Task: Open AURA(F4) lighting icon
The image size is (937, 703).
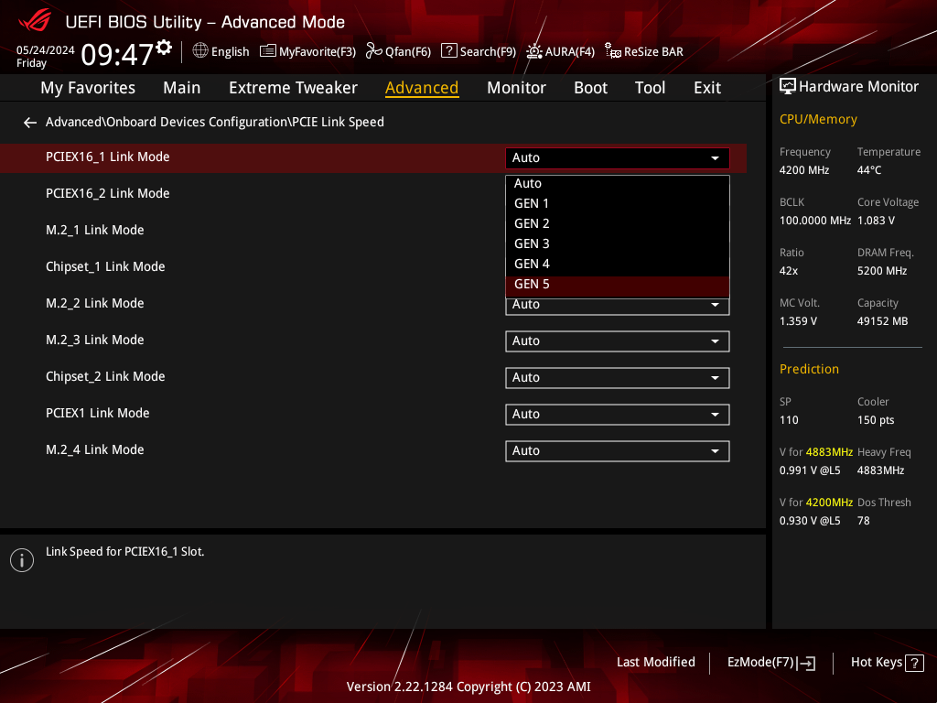Action: click(x=533, y=51)
